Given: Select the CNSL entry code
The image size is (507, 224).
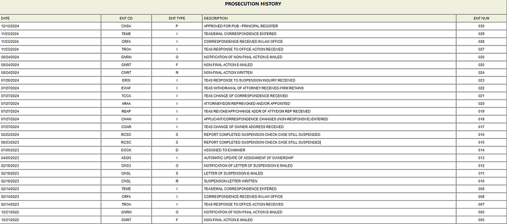Looking at the screenshot, I should [x=126, y=181].
